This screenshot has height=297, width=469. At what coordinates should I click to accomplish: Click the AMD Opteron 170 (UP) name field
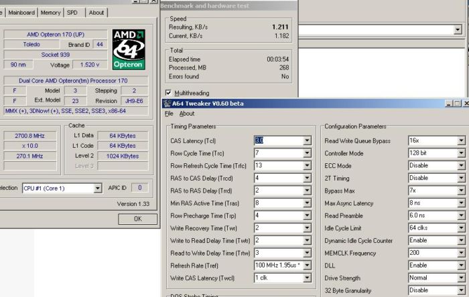point(56,34)
